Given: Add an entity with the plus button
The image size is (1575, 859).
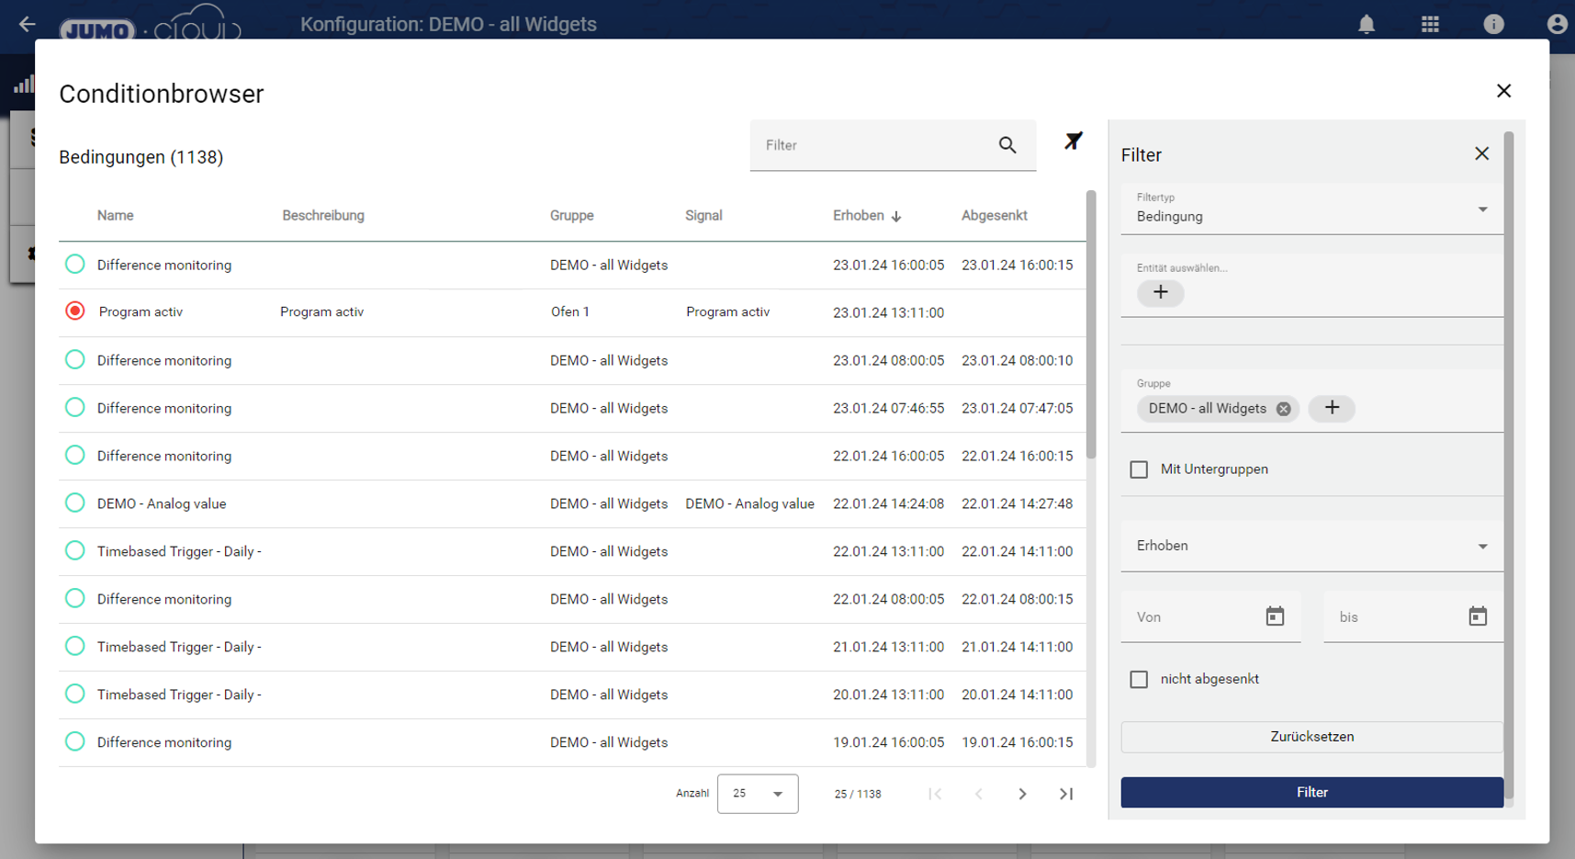Looking at the screenshot, I should [1160, 292].
